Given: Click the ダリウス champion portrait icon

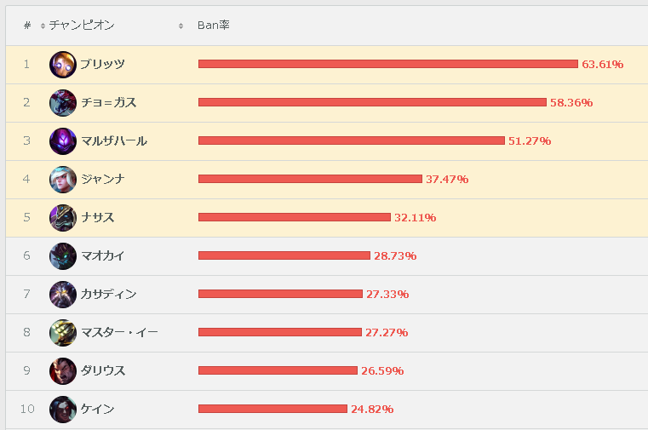Looking at the screenshot, I should coord(63,371).
